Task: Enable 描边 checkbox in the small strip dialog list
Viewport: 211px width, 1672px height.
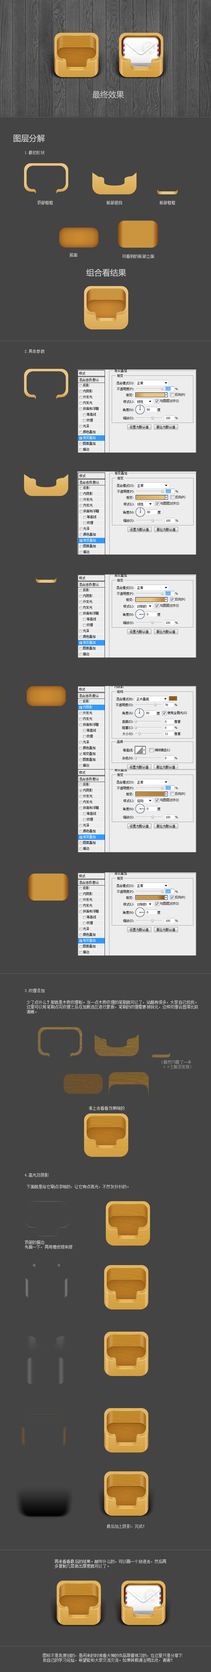Action: 81,654
